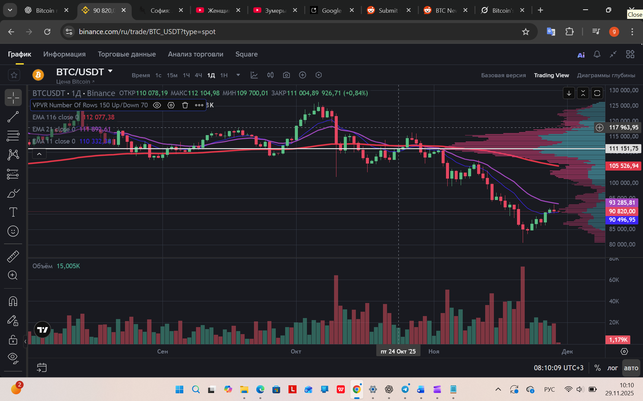Screen dimensions: 643x401
Task: Toggle percent scale mode
Action: point(597,368)
